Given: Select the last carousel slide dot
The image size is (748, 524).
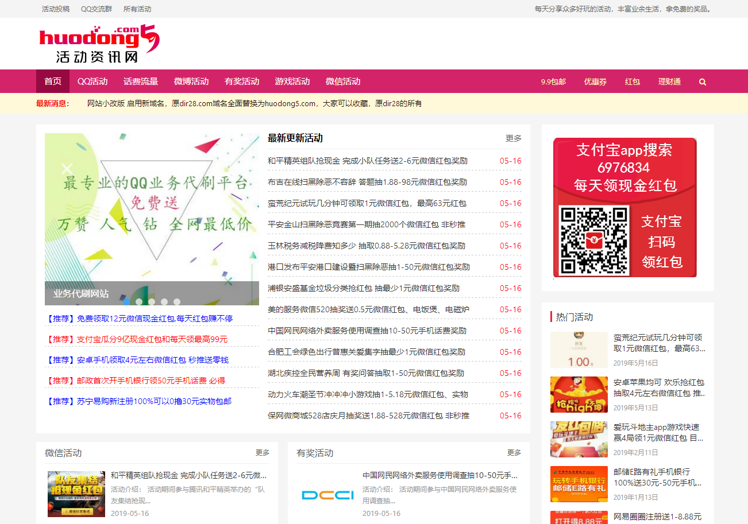Looking at the screenshot, I should (x=177, y=301).
